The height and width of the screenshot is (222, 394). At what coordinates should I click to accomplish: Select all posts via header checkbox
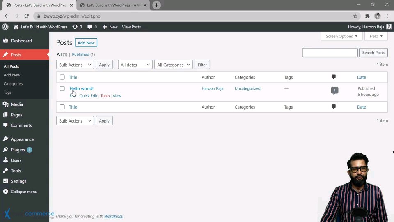point(62,77)
